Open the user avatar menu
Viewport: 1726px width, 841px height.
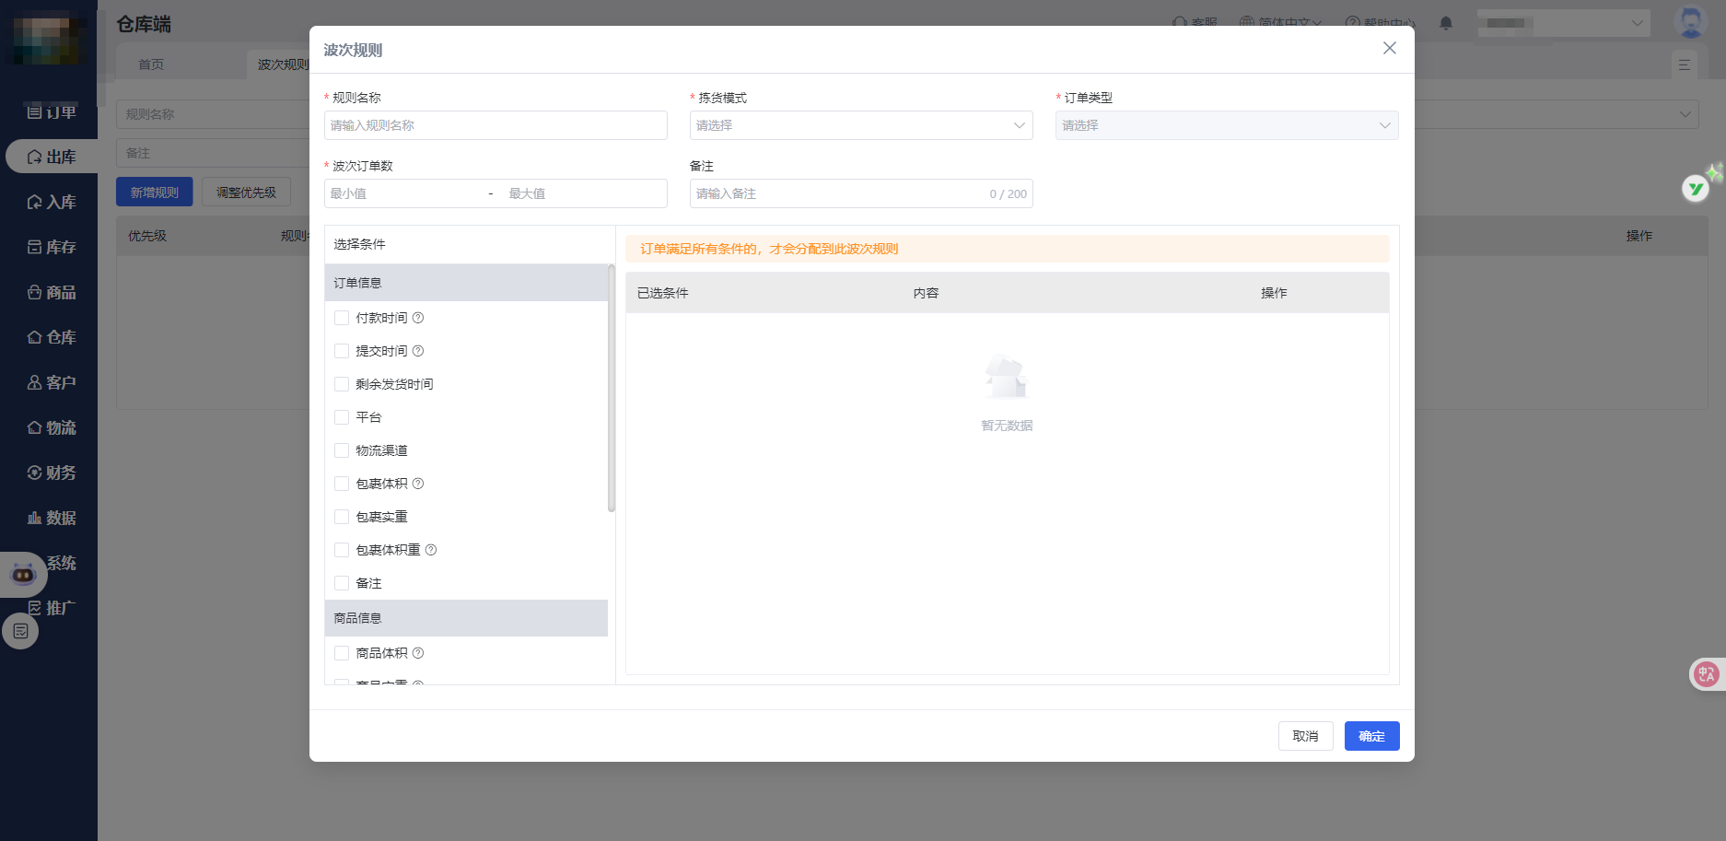[1690, 23]
